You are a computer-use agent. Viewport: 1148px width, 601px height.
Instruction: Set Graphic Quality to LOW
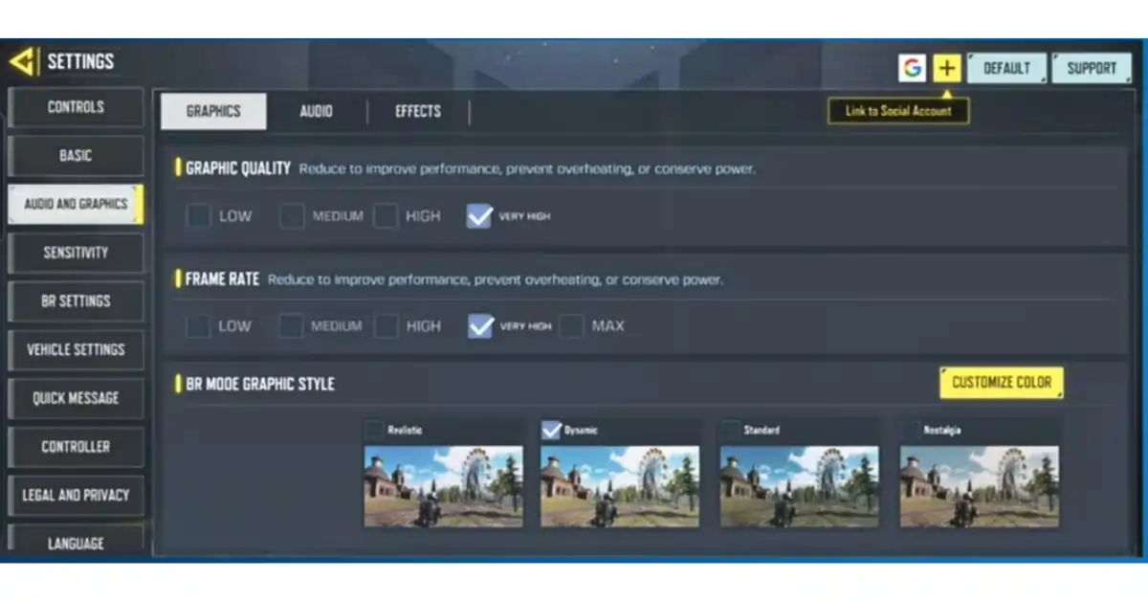pyautogui.click(x=198, y=216)
